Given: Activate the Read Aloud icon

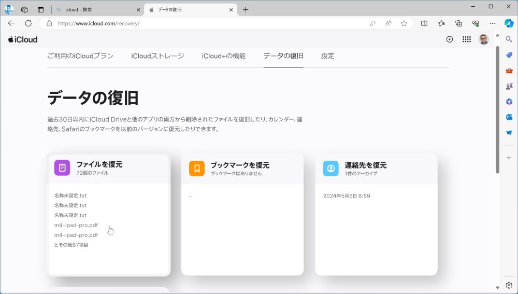Looking at the screenshot, I should 388,23.
